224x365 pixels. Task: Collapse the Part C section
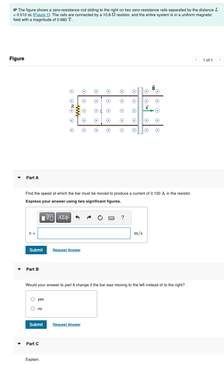tap(19, 344)
